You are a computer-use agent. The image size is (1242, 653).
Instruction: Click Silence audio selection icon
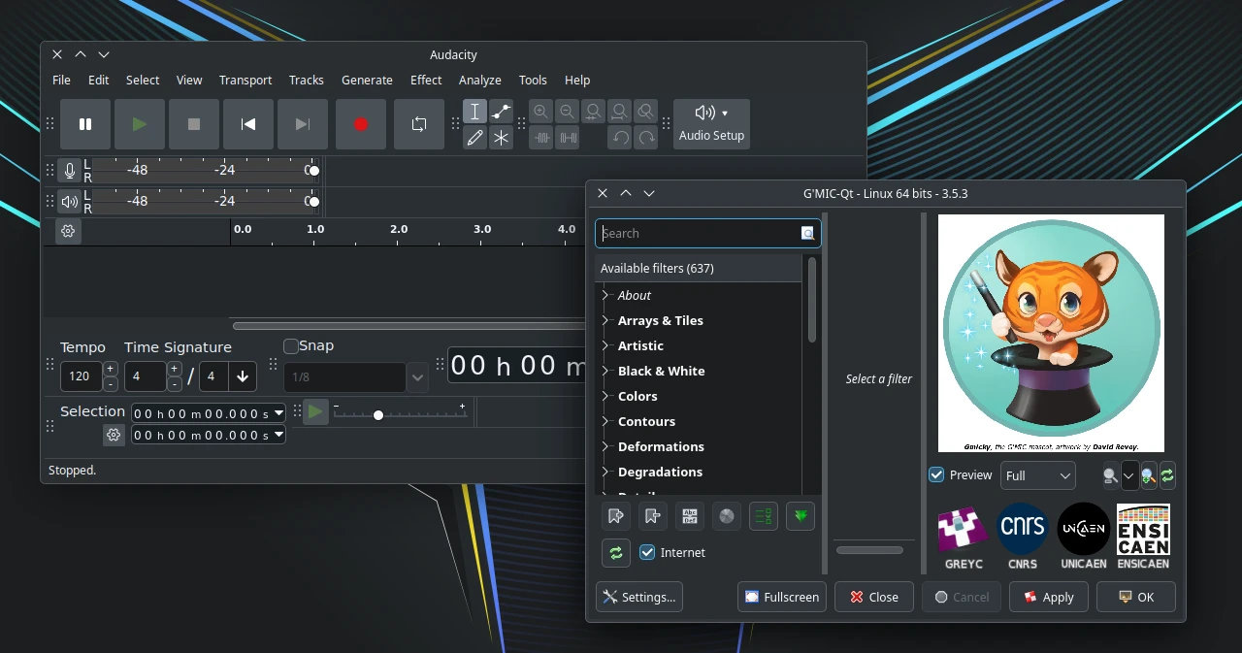click(568, 138)
